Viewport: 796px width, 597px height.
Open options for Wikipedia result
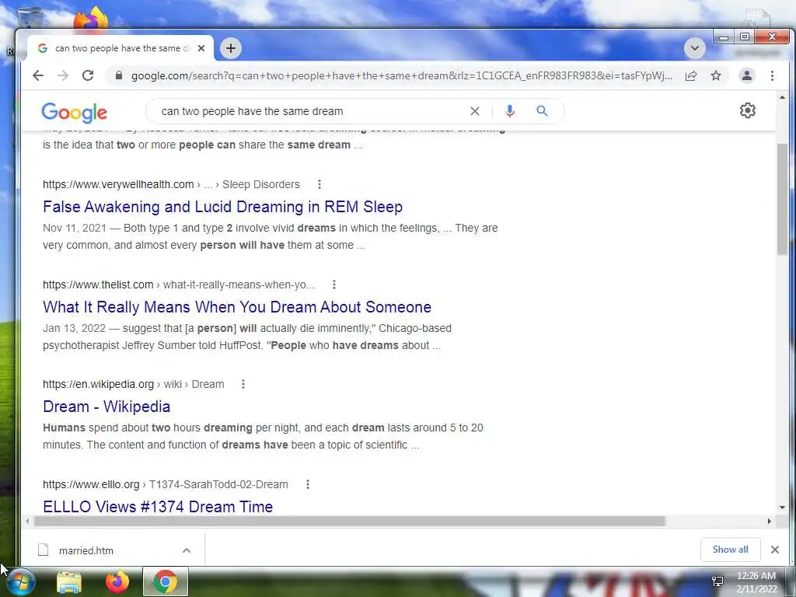pyautogui.click(x=243, y=384)
